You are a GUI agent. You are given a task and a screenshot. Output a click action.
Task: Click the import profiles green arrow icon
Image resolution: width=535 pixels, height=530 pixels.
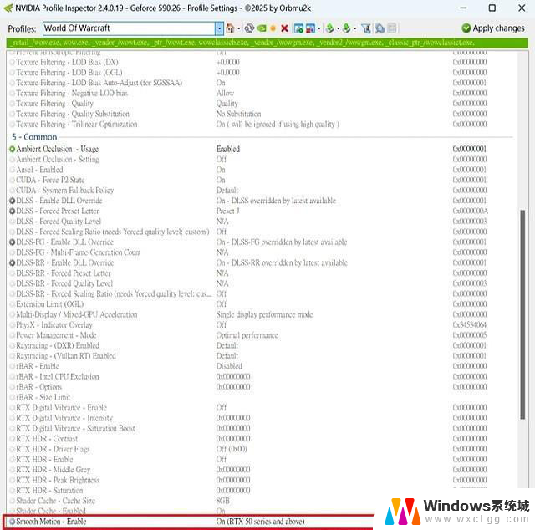point(347,28)
